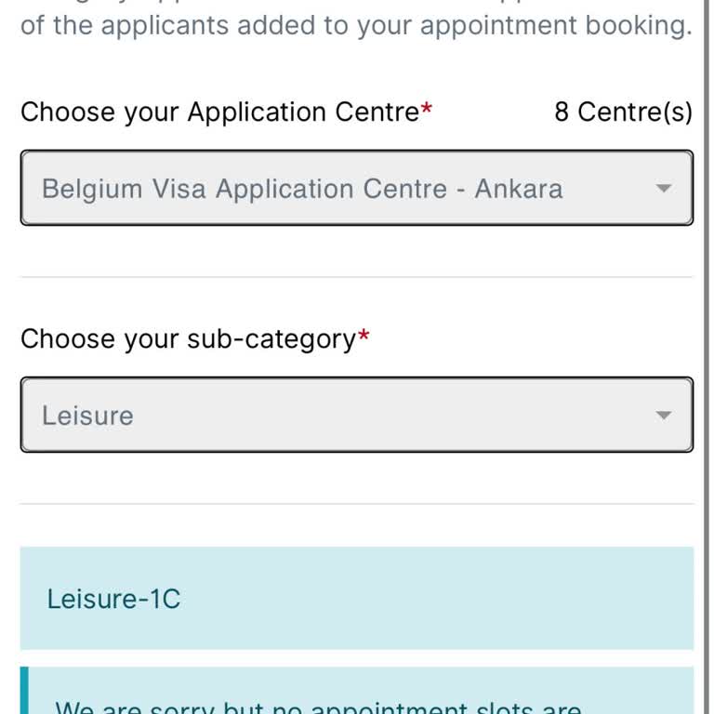Click the "Choose your Application Centre" label

219,112
